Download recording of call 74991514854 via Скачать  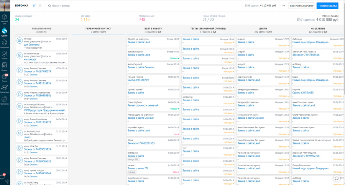pos(34,87)
